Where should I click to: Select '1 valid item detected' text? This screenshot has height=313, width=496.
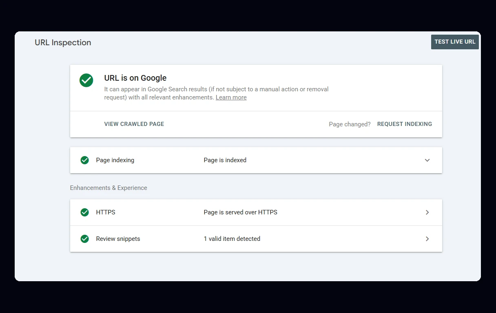tap(232, 239)
